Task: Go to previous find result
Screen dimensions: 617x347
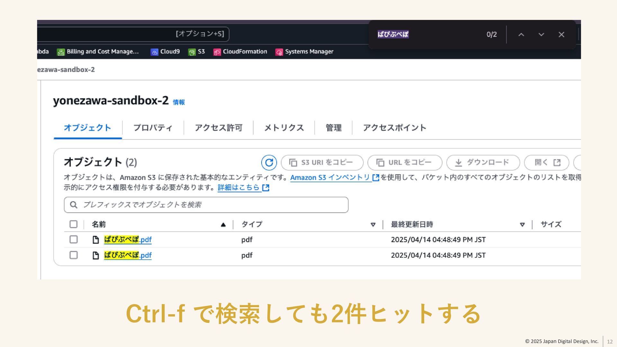Action: [x=521, y=35]
